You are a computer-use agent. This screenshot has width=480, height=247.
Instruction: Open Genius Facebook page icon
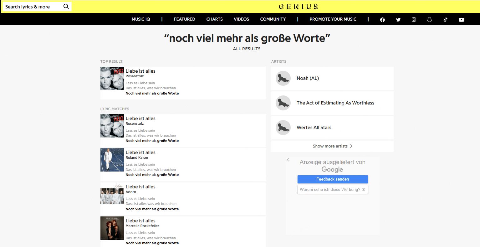click(382, 20)
